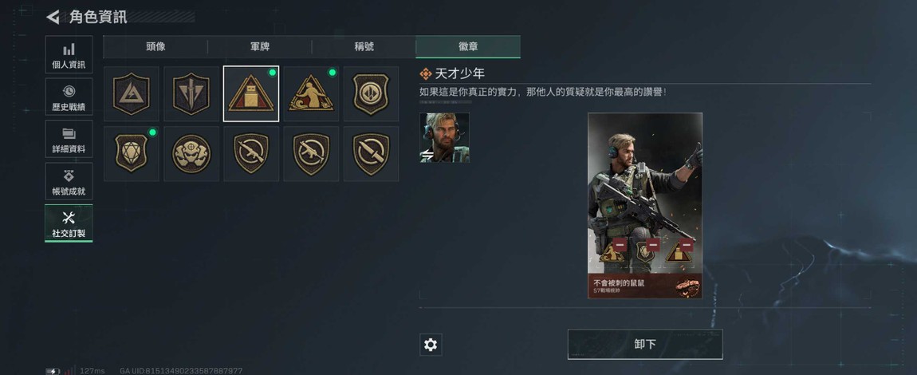This screenshot has width=917, height=375.
Task: Open the gear settings button
Action: [x=431, y=345]
